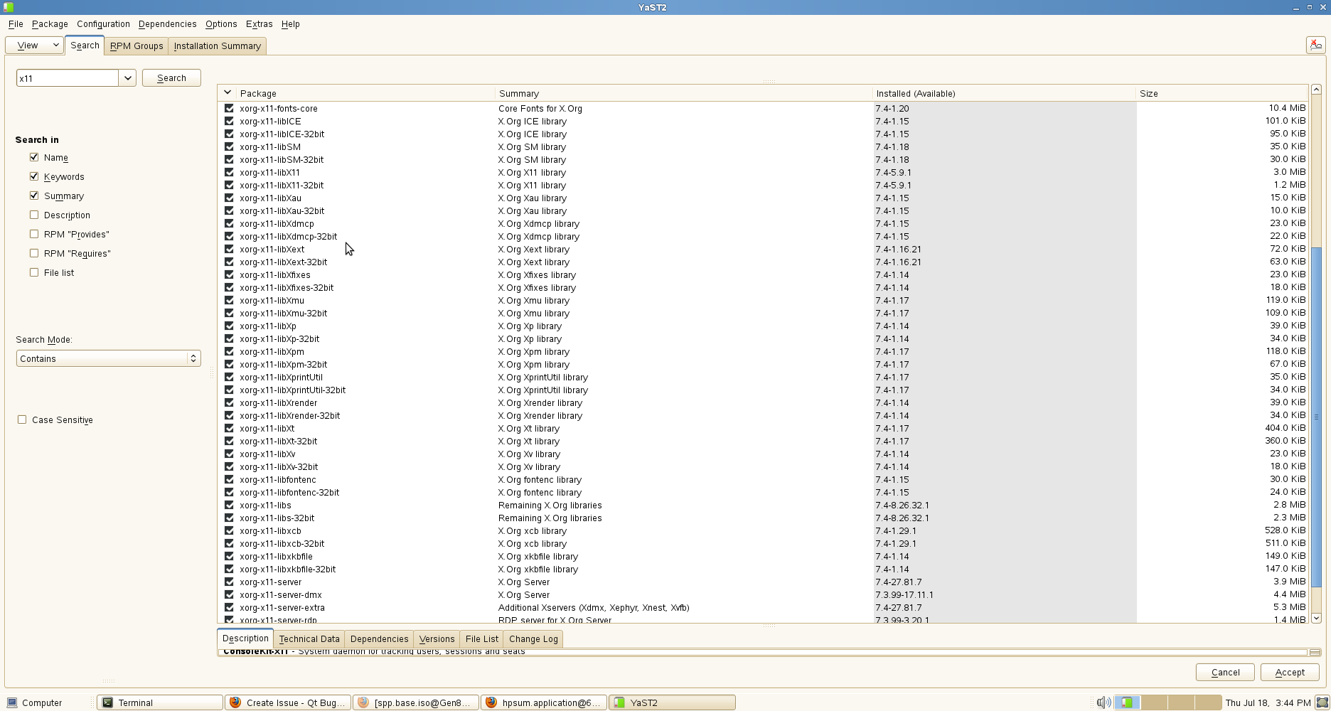Screen dimensions: 1331x711
Task: Click status icon of xorg-x11-libXfixes row
Action: pos(229,274)
